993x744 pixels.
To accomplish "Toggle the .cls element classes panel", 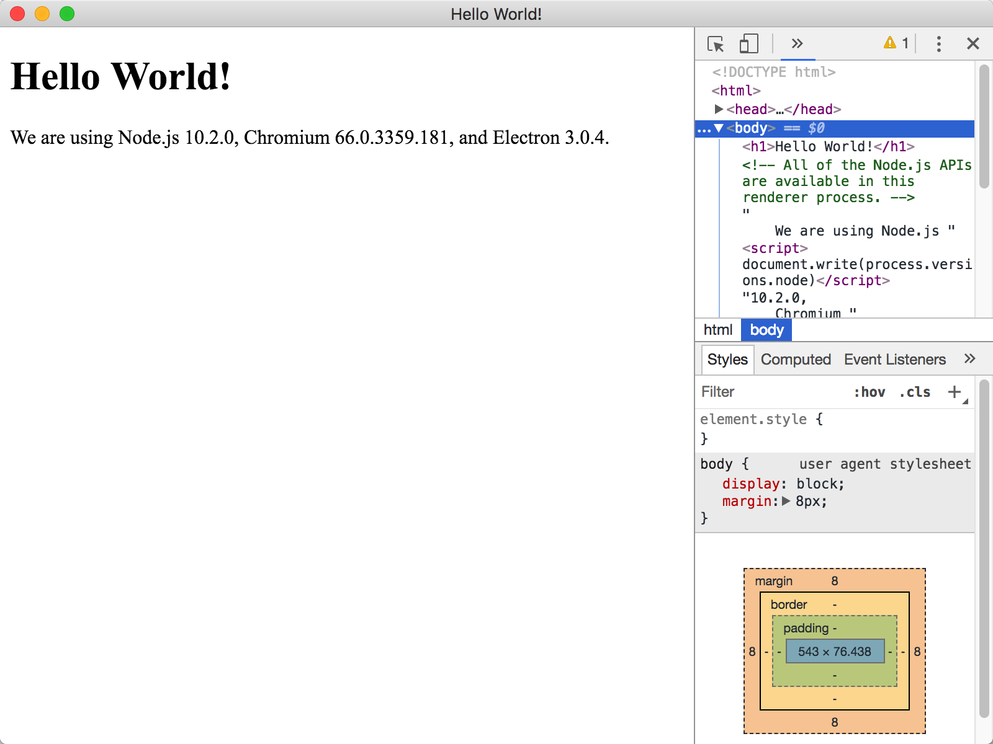I will pos(915,392).
